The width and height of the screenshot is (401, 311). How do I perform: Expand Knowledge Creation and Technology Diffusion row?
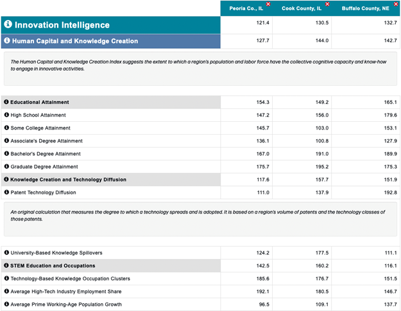pos(111,180)
